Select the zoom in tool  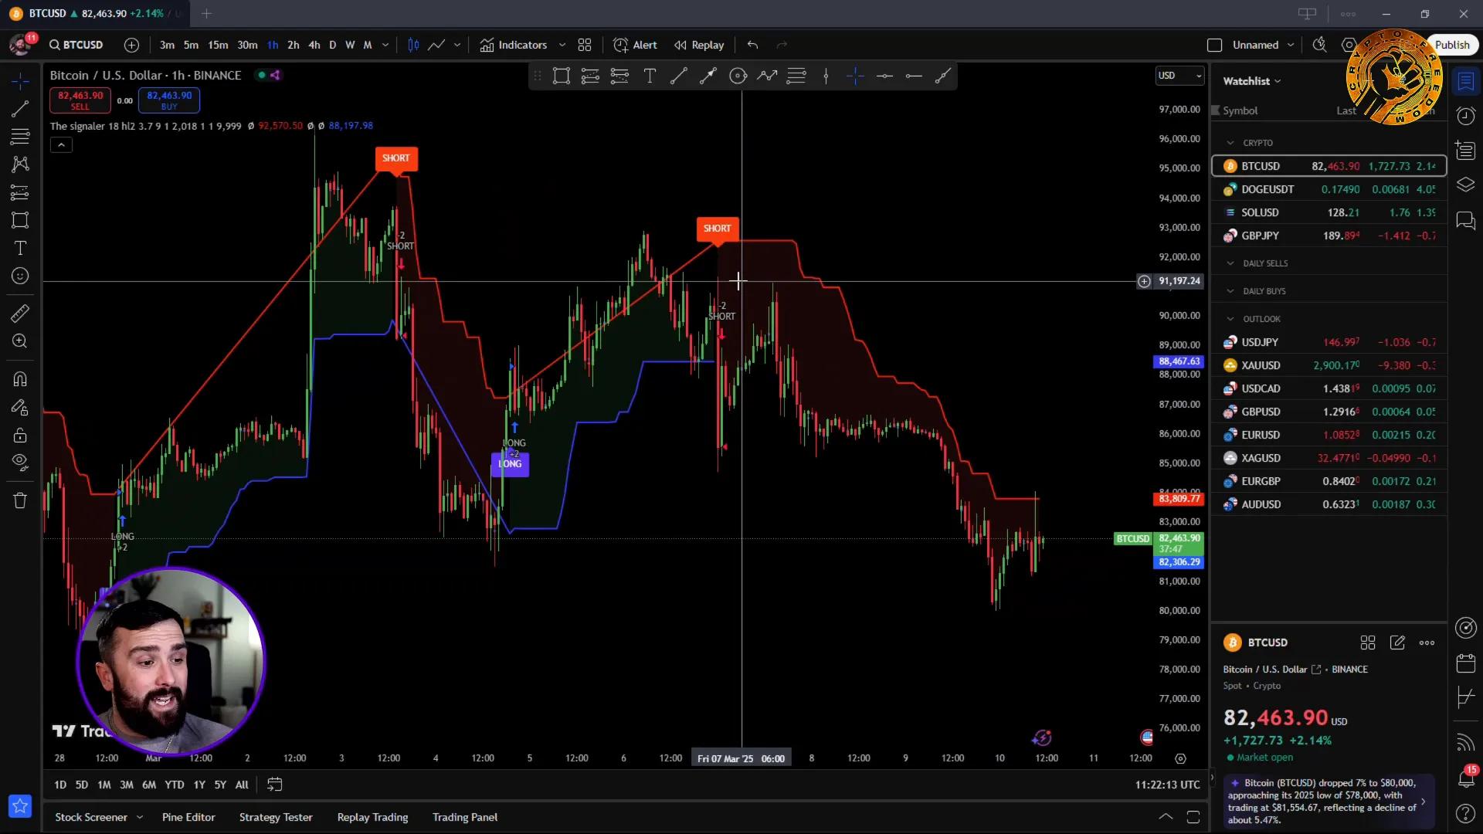tap(20, 341)
